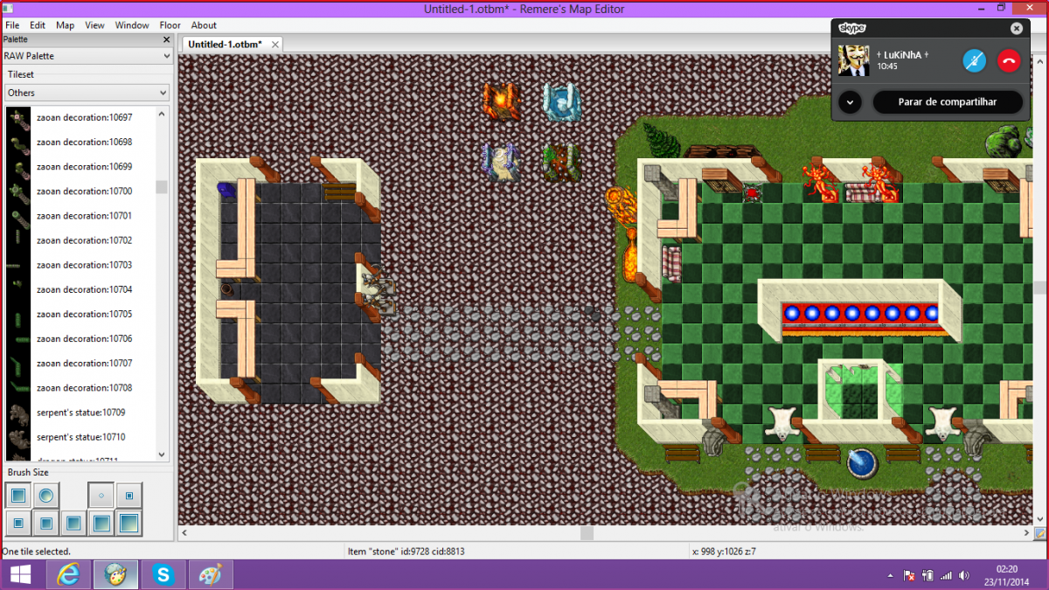Image resolution: width=1049 pixels, height=590 pixels.
Task: Click the LuKiNhA contact name in Skype
Action: [x=903, y=55]
